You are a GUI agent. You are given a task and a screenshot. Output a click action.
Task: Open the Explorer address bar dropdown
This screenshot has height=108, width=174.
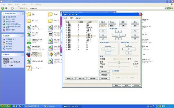click(166, 8)
